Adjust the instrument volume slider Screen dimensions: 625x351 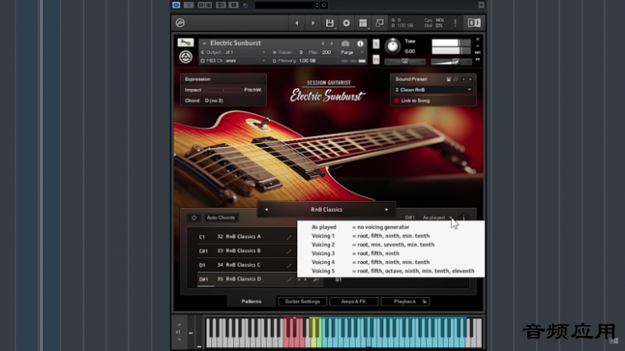pos(451,61)
